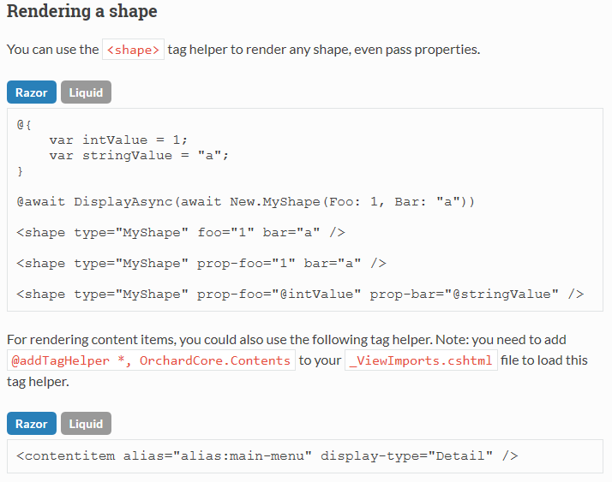
Task: Click the "var intValue = 1;" code line
Action: coord(118,140)
